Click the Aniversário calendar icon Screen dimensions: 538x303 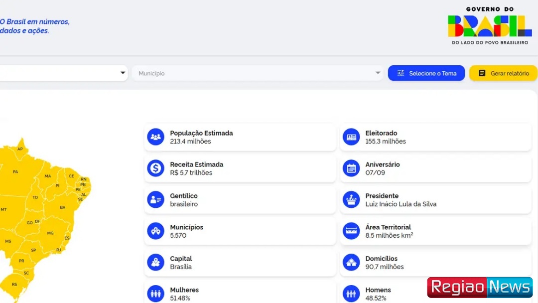tap(351, 168)
